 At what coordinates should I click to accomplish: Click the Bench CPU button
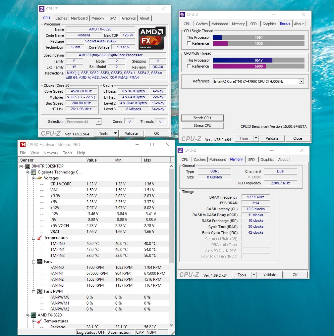point(202,118)
